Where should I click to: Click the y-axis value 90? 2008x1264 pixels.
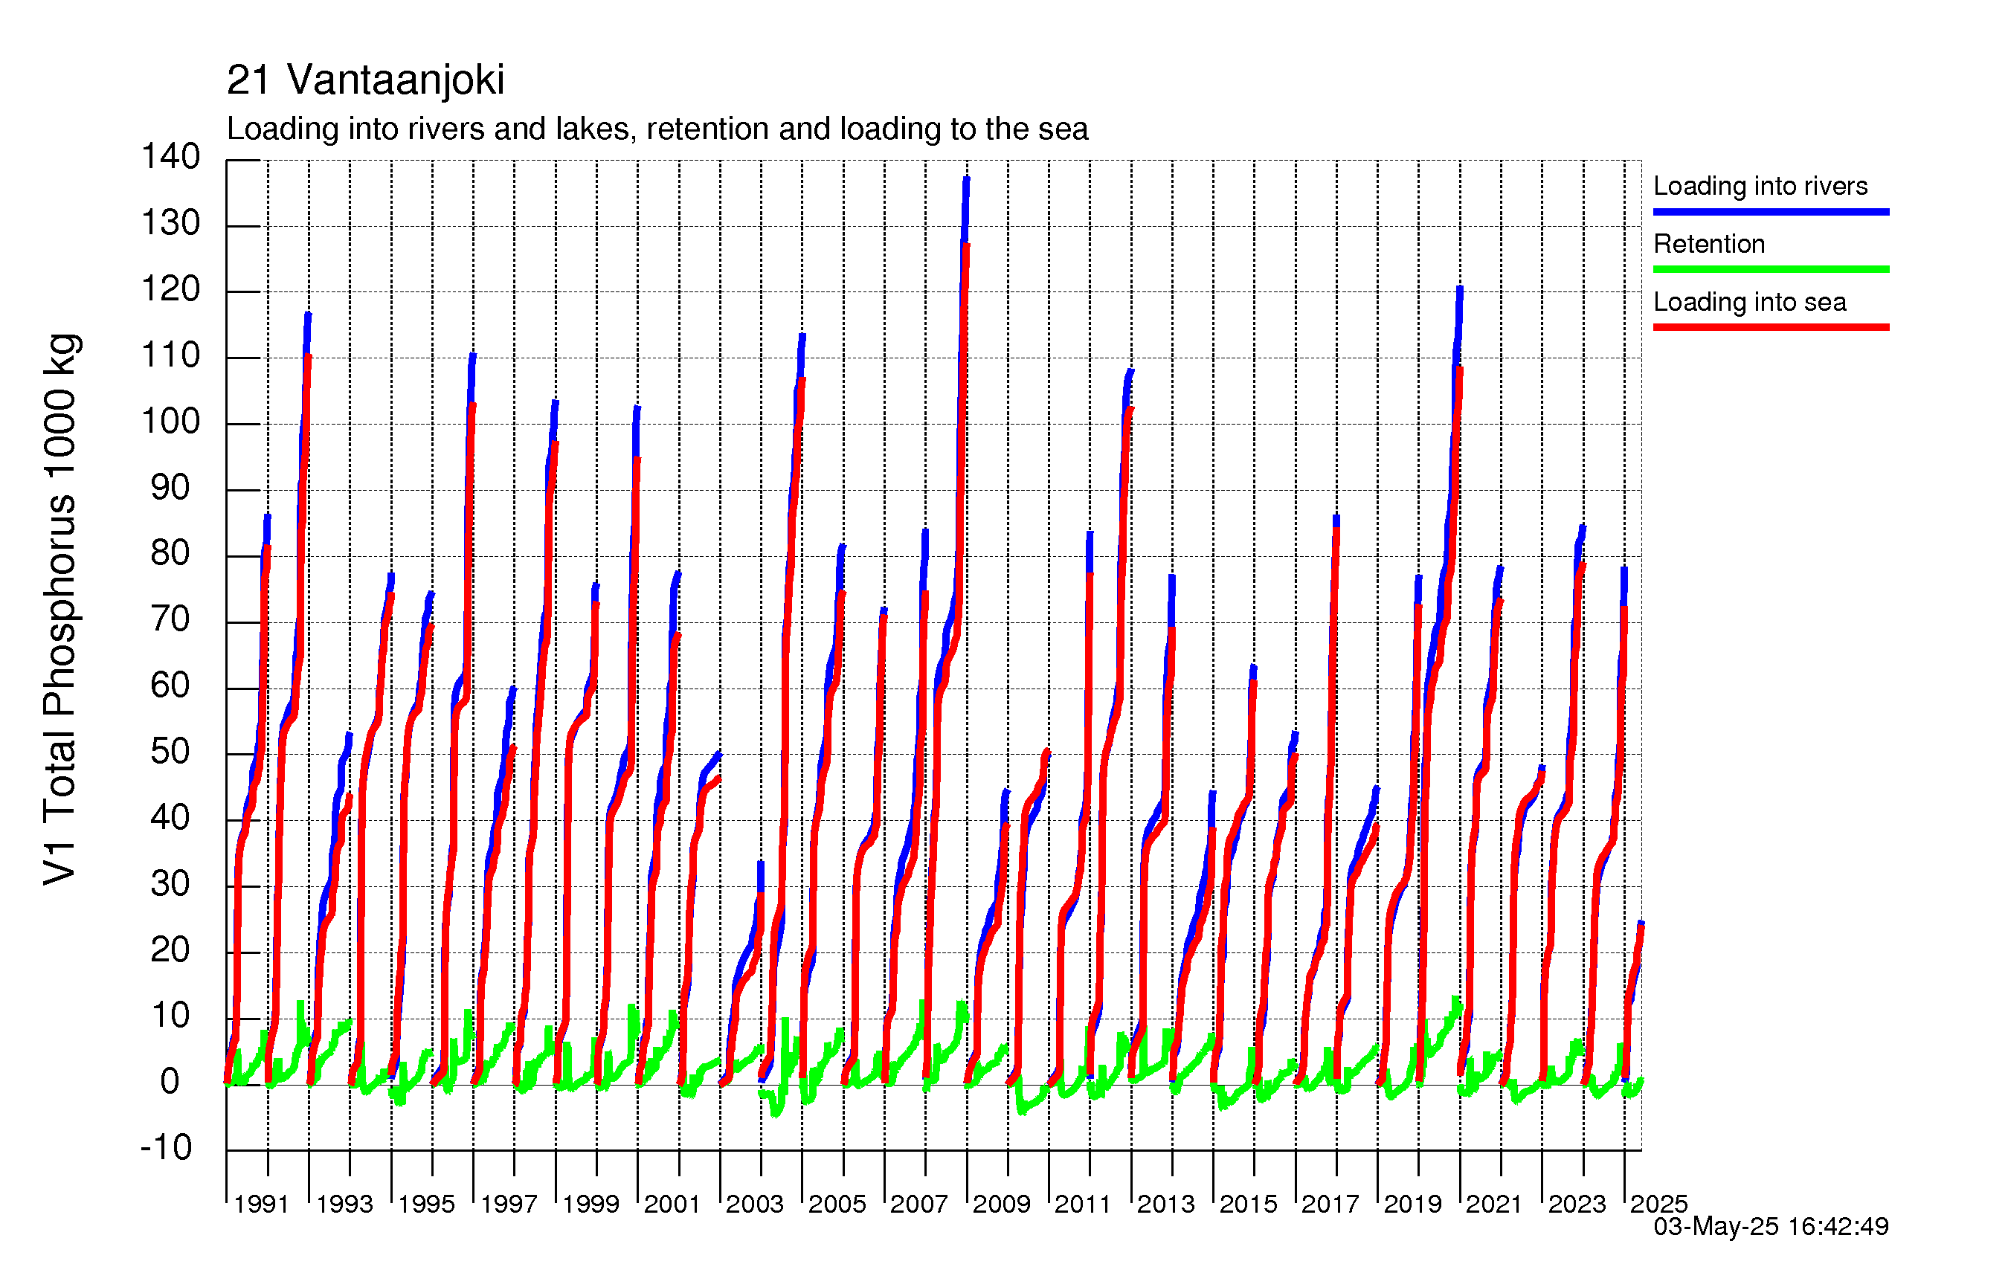170,488
